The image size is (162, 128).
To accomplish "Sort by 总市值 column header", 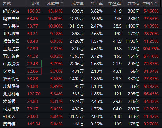I will [133, 3].
